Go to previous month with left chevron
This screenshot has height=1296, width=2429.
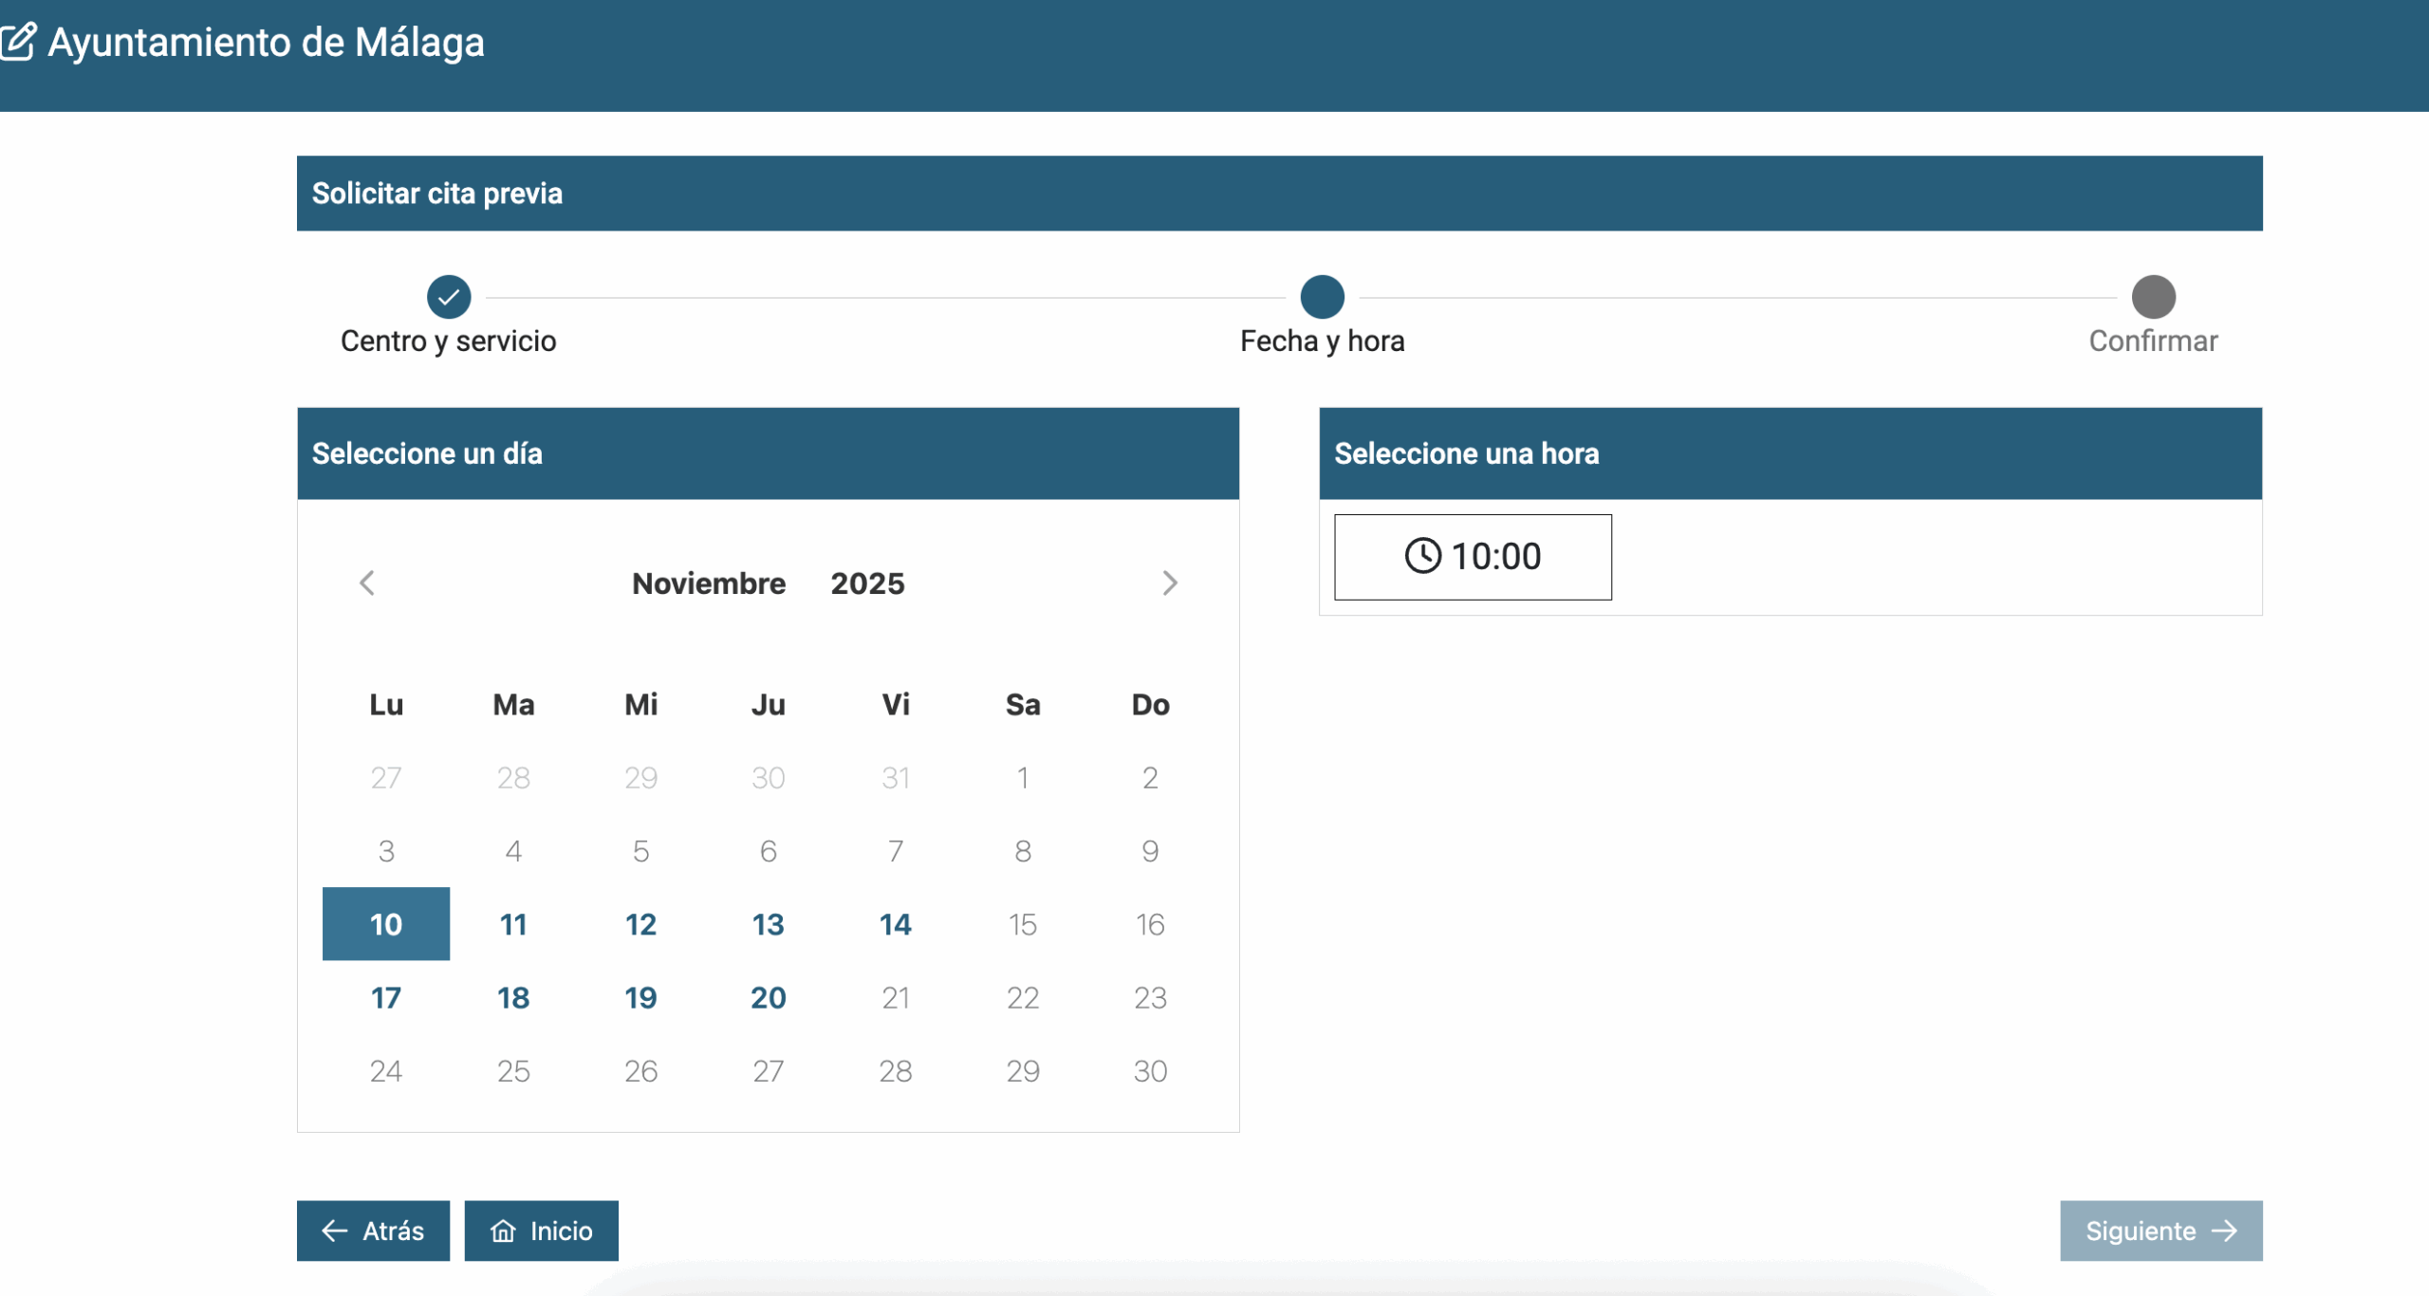pos(366,583)
